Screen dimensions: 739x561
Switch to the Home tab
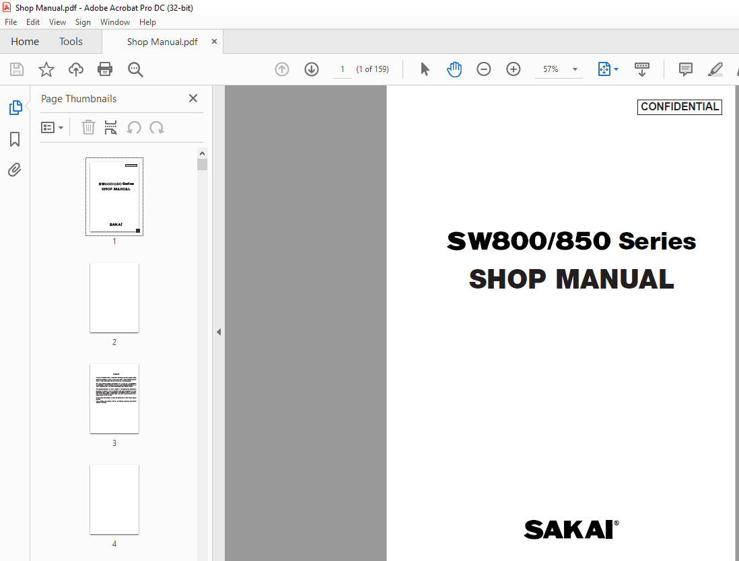(25, 42)
